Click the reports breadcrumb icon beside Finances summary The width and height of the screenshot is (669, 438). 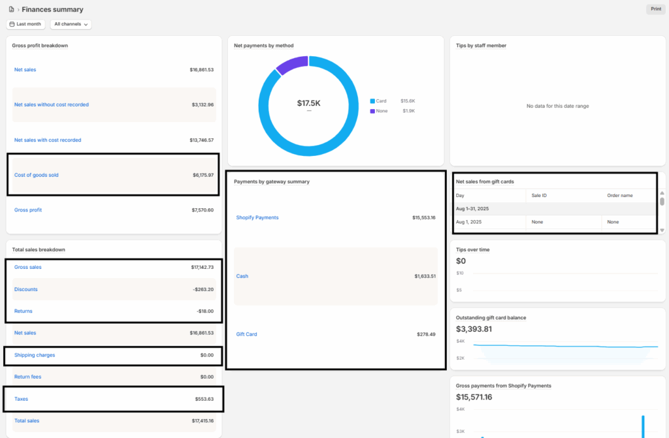click(x=11, y=10)
